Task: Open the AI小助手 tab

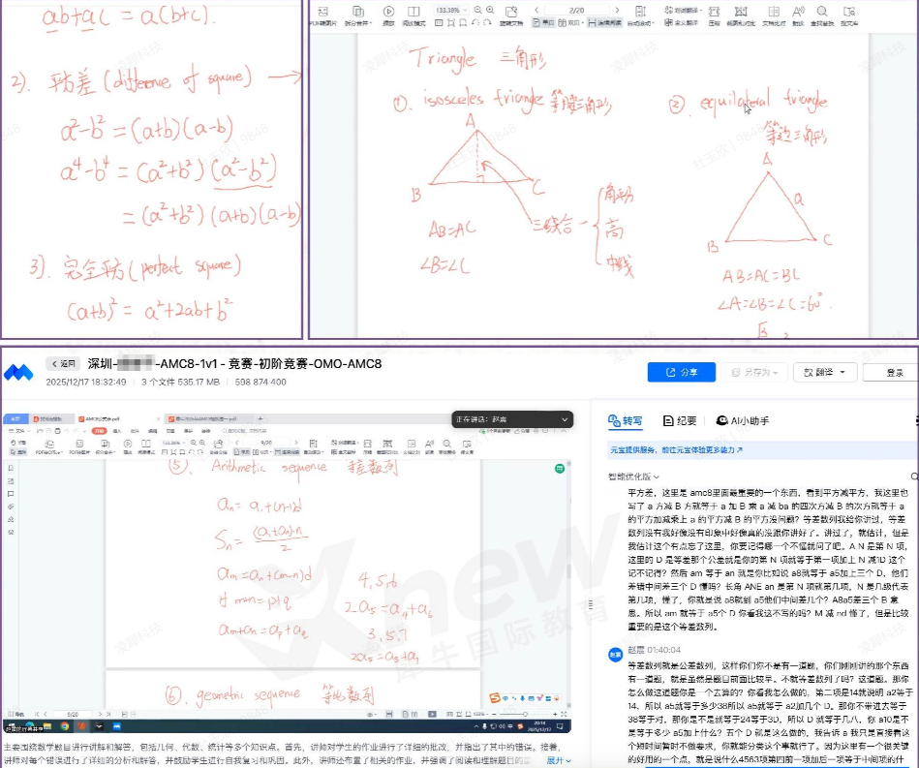Action: [743, 421]
